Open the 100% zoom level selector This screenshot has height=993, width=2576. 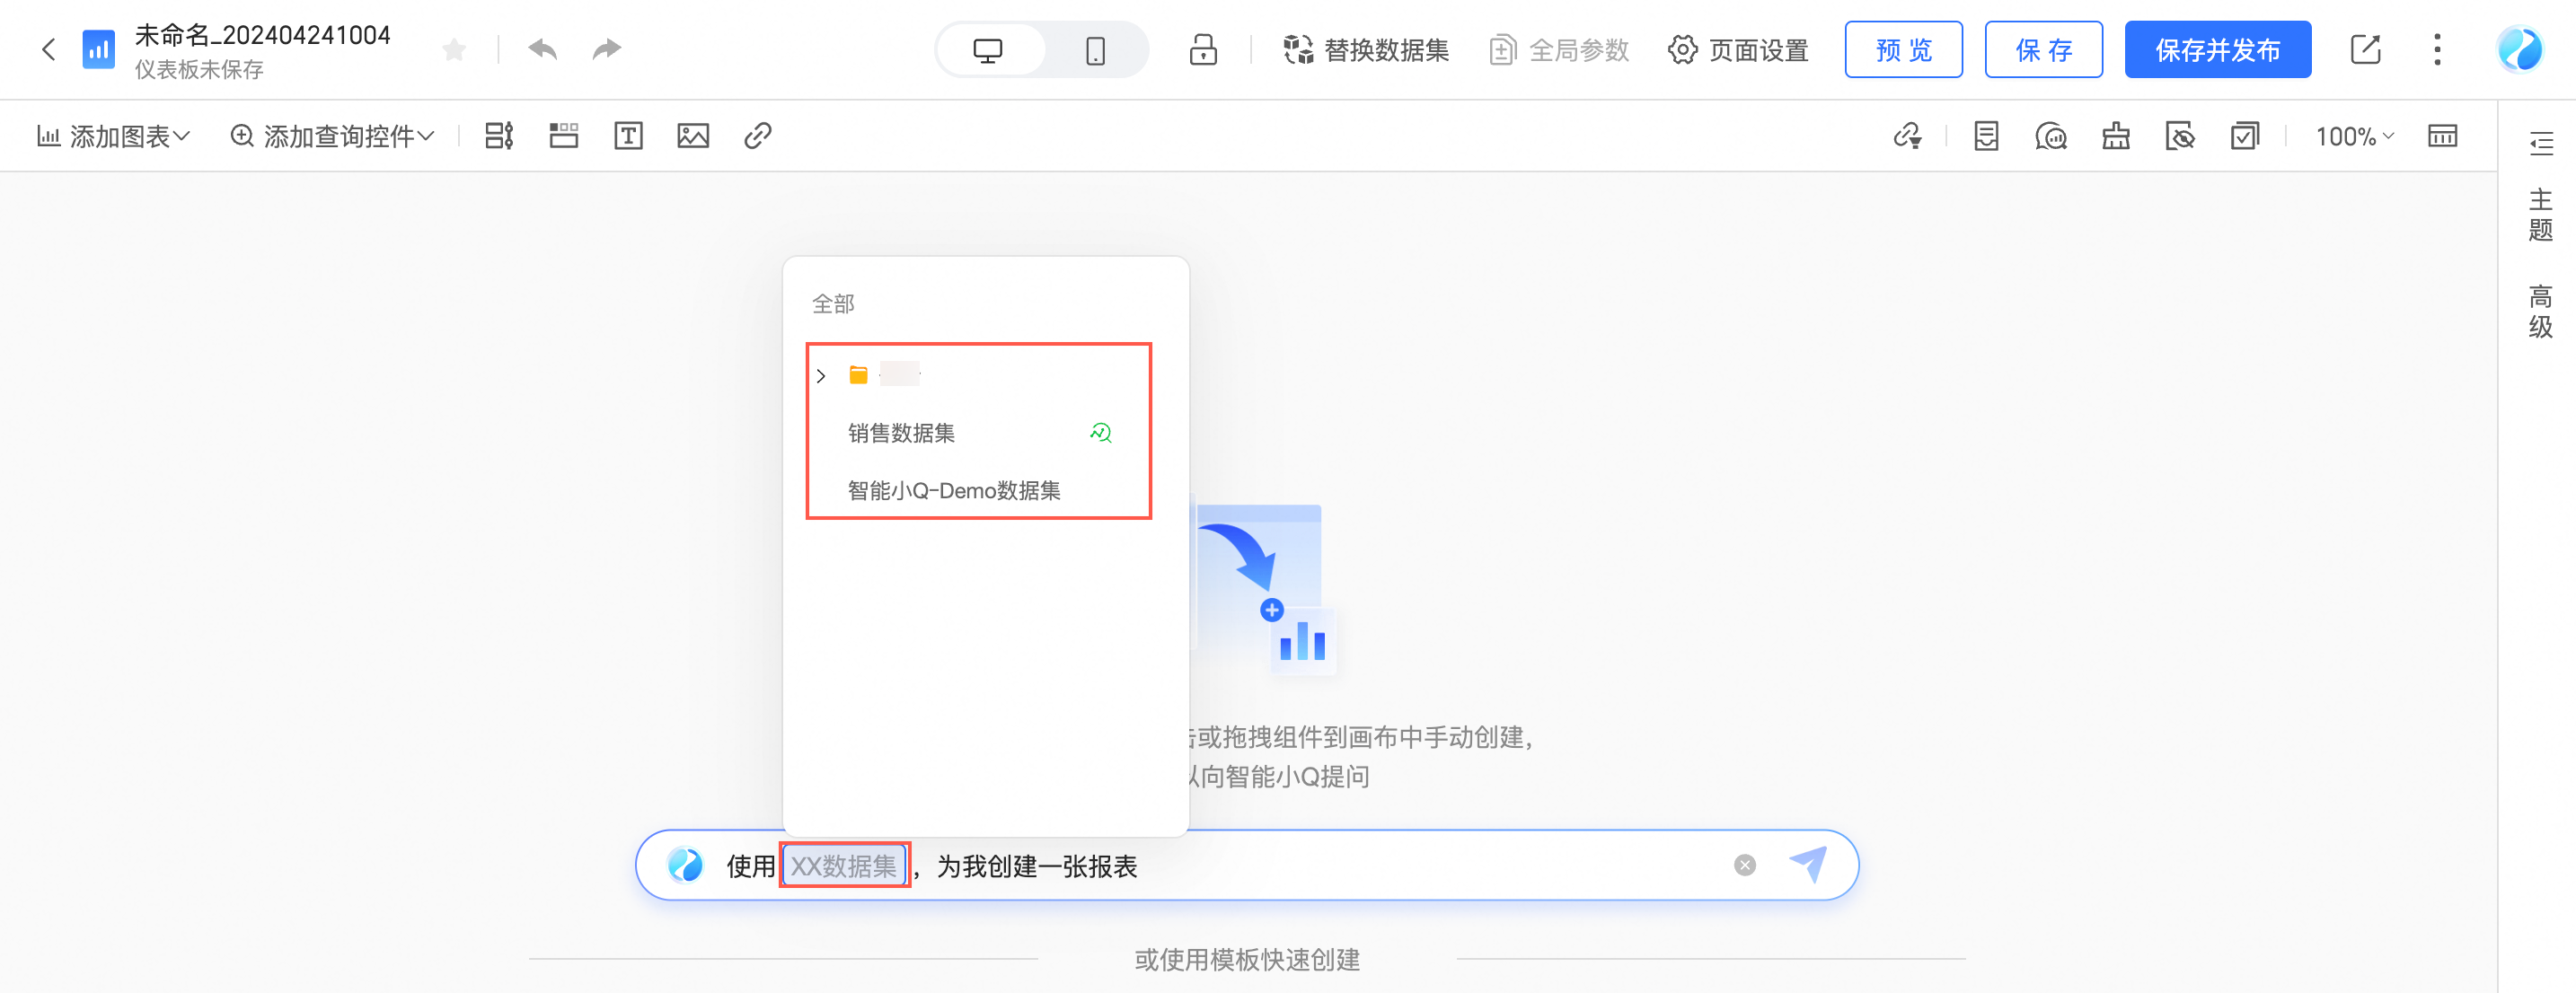(2354, 136)
